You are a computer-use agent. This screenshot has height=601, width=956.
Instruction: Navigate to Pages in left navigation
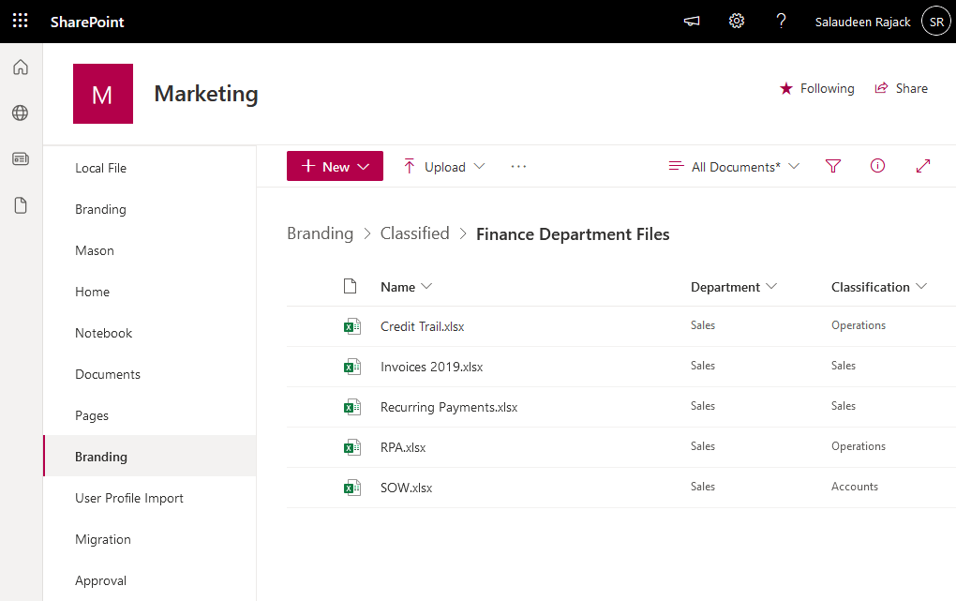pos(90,415)
